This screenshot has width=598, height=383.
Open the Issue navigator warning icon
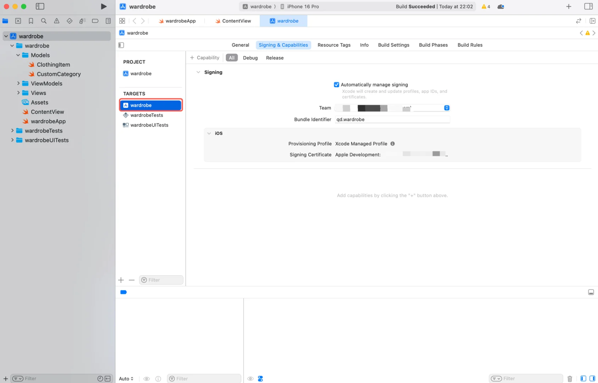coord(57,21)
